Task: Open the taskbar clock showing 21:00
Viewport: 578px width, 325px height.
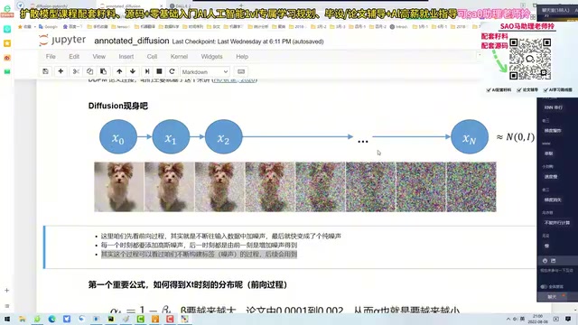Action: pyautogui.click(x=538, y=319)
